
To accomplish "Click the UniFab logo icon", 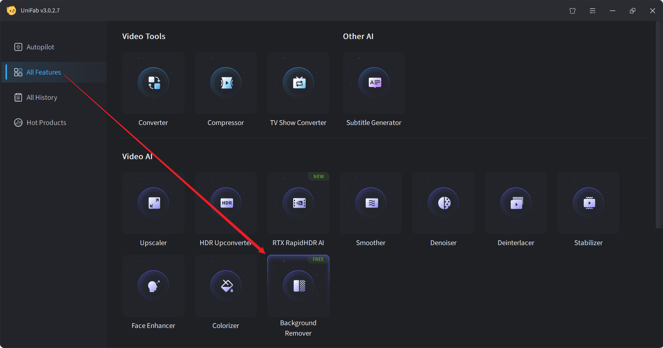I will pos(11,10).
